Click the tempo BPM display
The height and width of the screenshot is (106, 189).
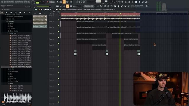point(52,2)
